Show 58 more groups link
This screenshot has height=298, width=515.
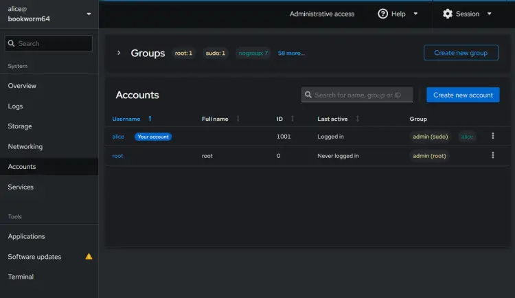(x=291, y=53)
